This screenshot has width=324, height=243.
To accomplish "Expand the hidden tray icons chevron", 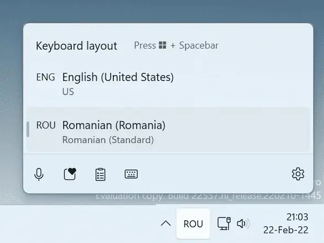I will click(x=166, y=224).
